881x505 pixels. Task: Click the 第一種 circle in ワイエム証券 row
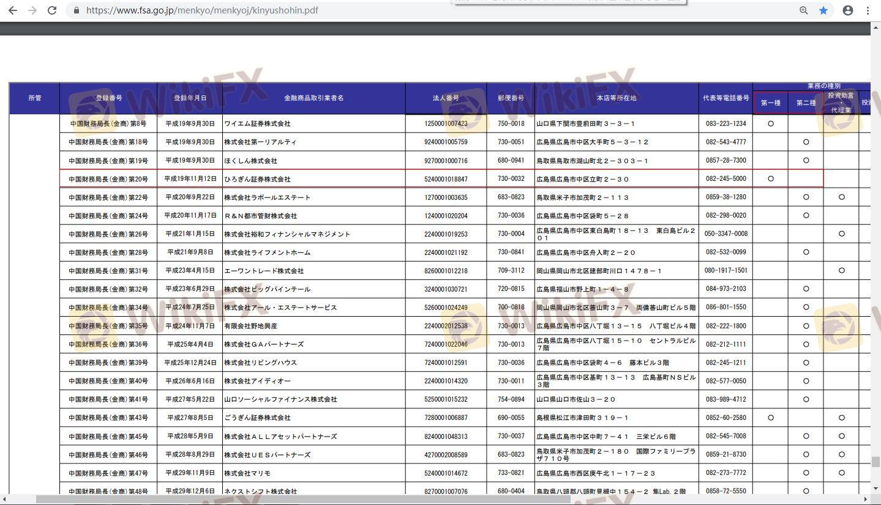(770, 123)
